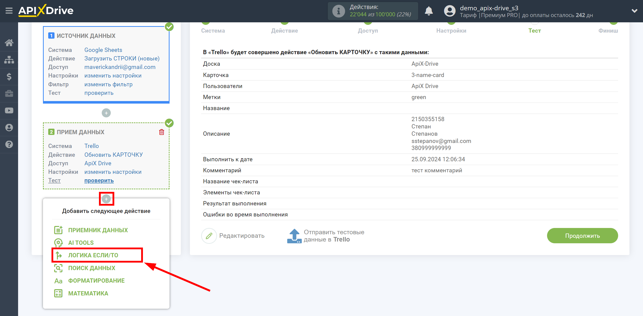Click ПРИЕМ ДАННЫХ block header
Image resolution: width=643 pixels, height=316 pixels.
[80, 132]
